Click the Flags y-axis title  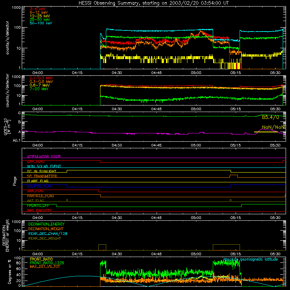point(15,181)
